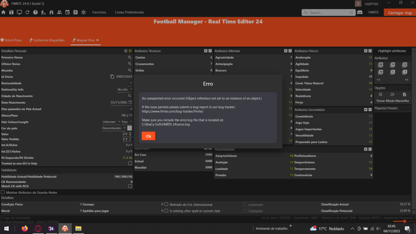Increase all Atributos Técnicos with plus icon
The width and height of the screenshot is (416, 234).
[206, 51]
